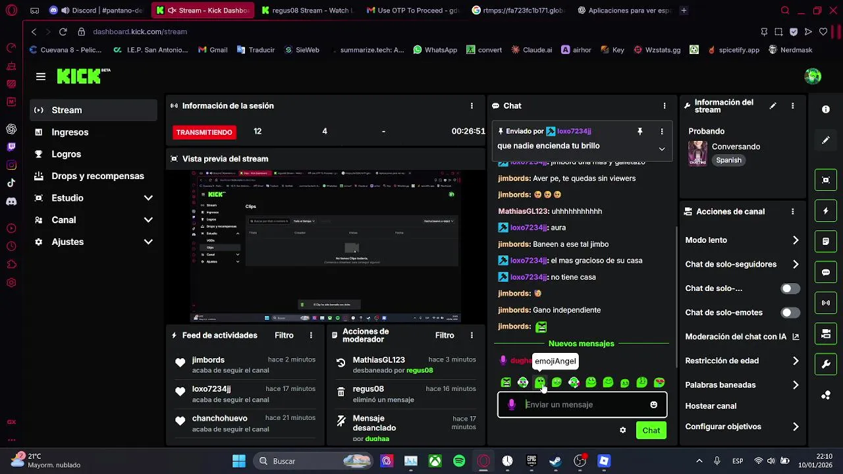Open Twitch from Opera sidebar

coord(11,147)
